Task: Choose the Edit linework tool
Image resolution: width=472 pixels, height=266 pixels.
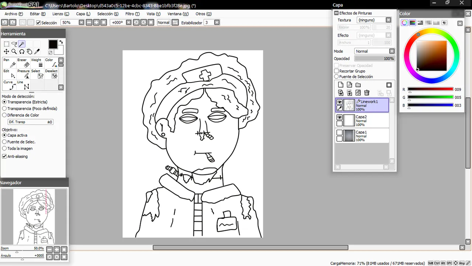Action: click(10, 74)
